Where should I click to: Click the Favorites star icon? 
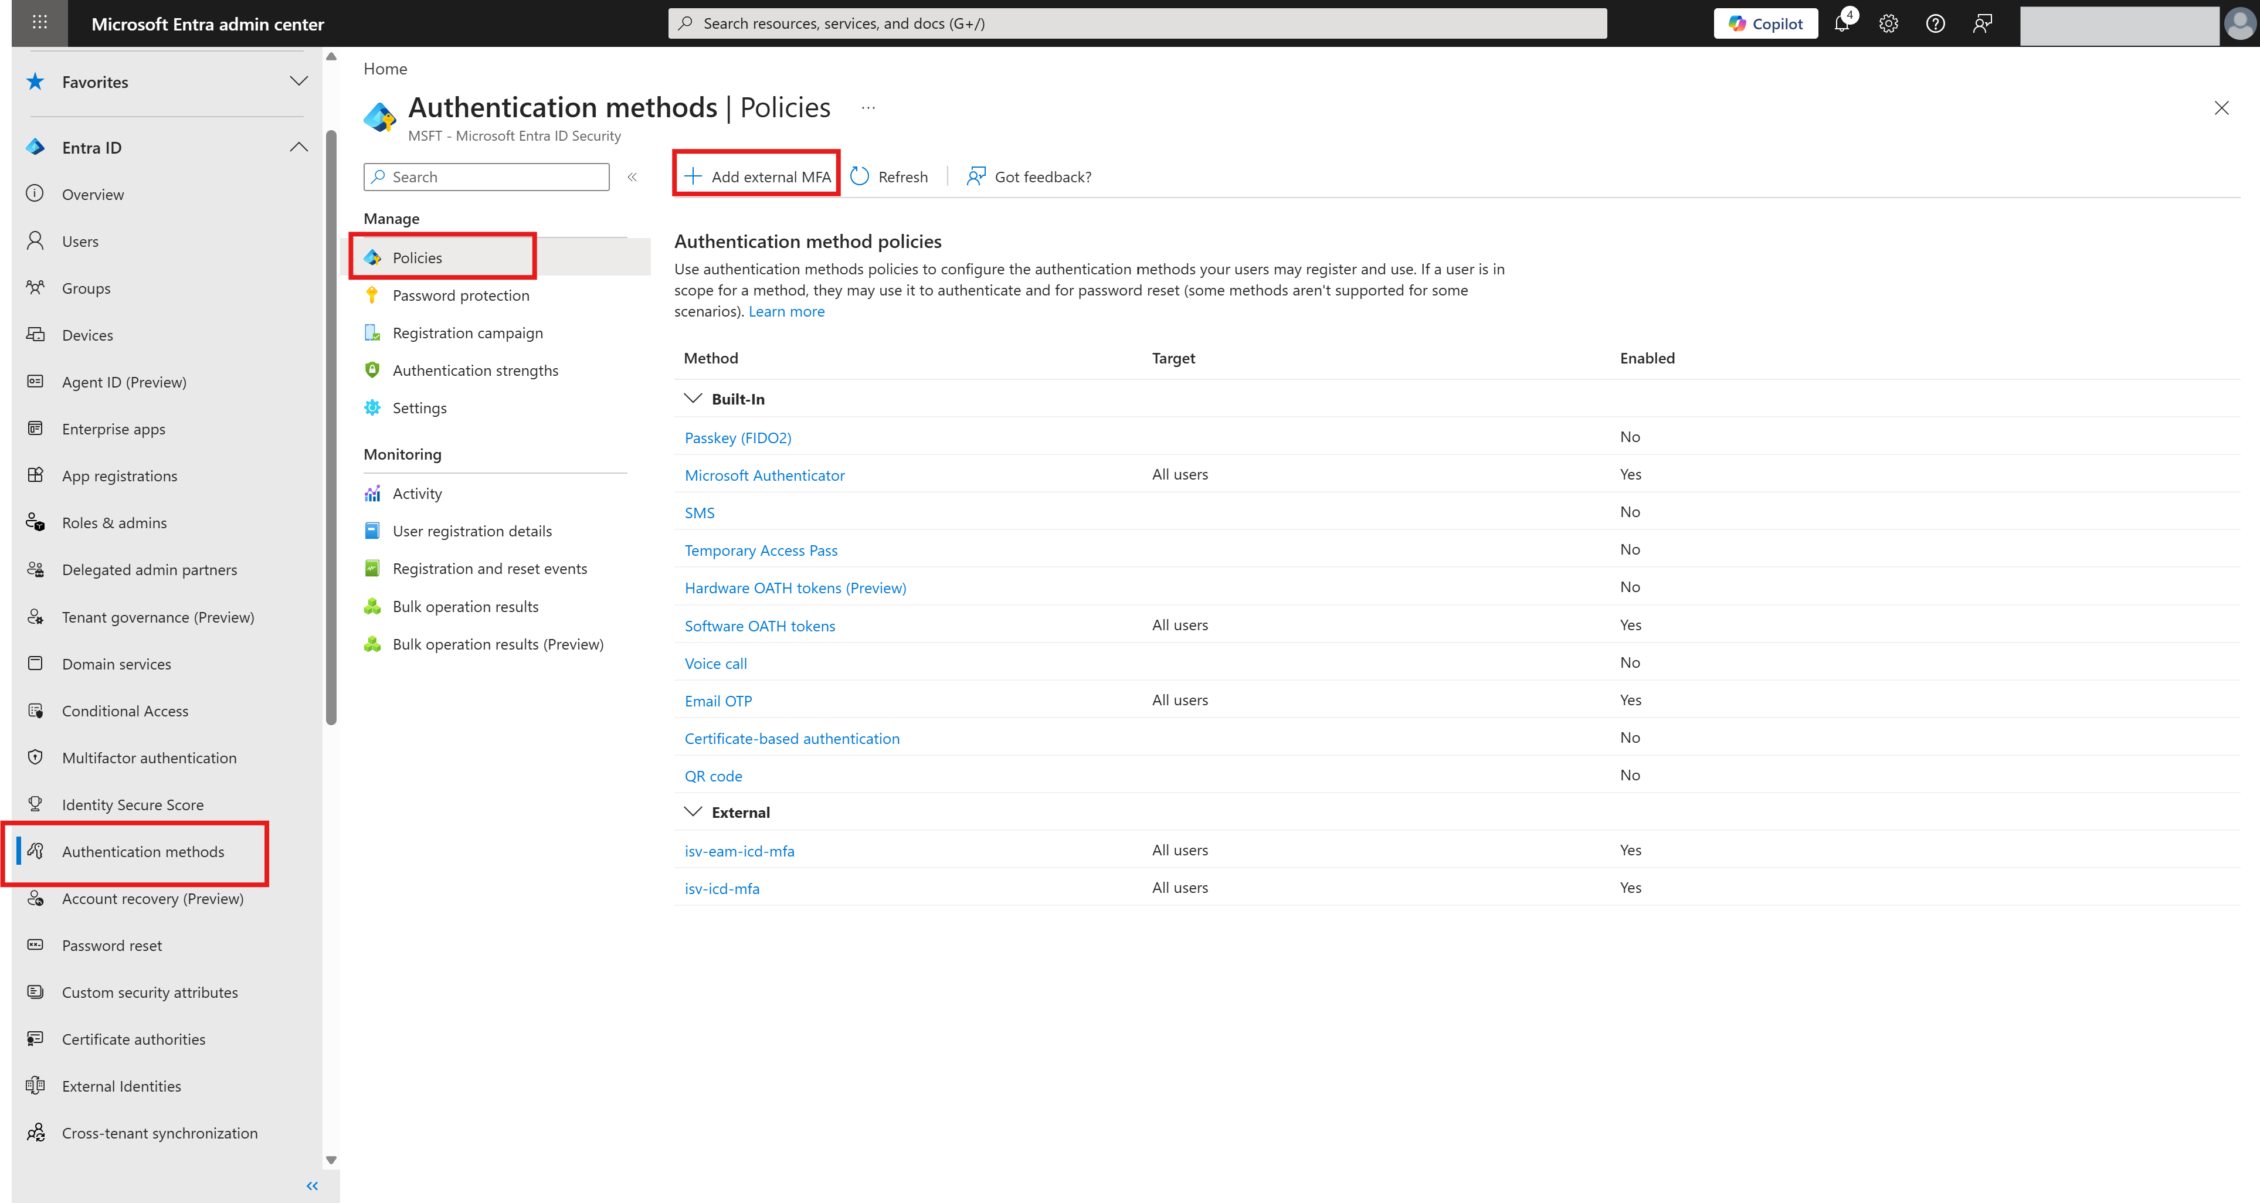pos(35,81)
